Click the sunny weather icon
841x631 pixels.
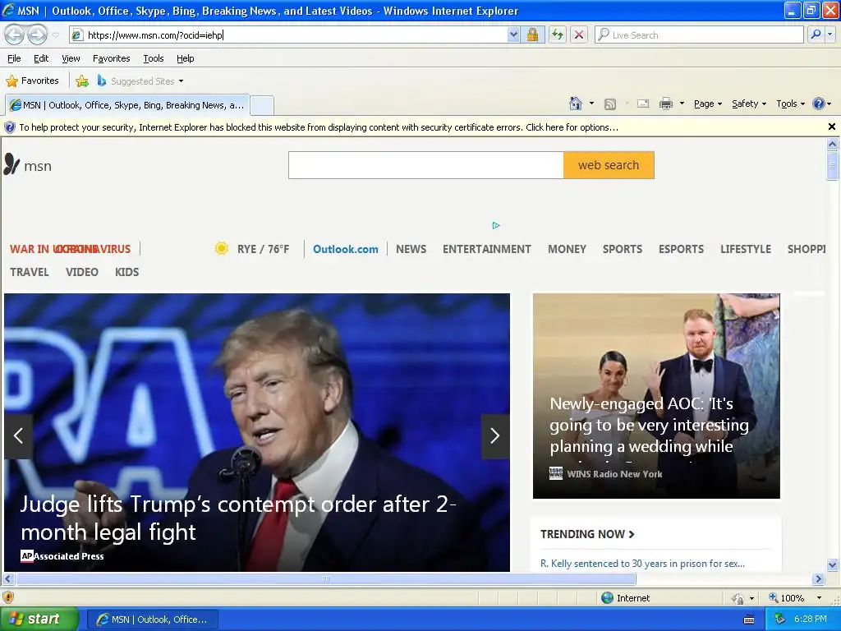click(221, 248)
